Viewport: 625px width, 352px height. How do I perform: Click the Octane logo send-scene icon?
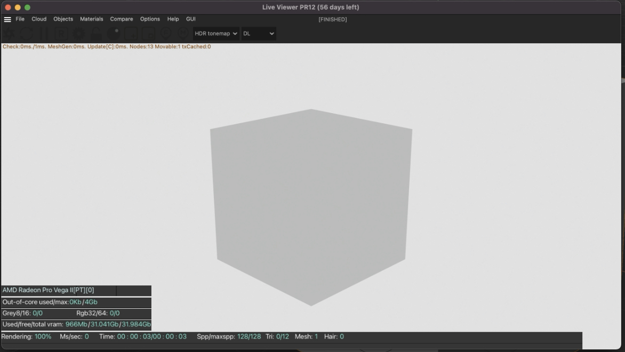point(10,34)
